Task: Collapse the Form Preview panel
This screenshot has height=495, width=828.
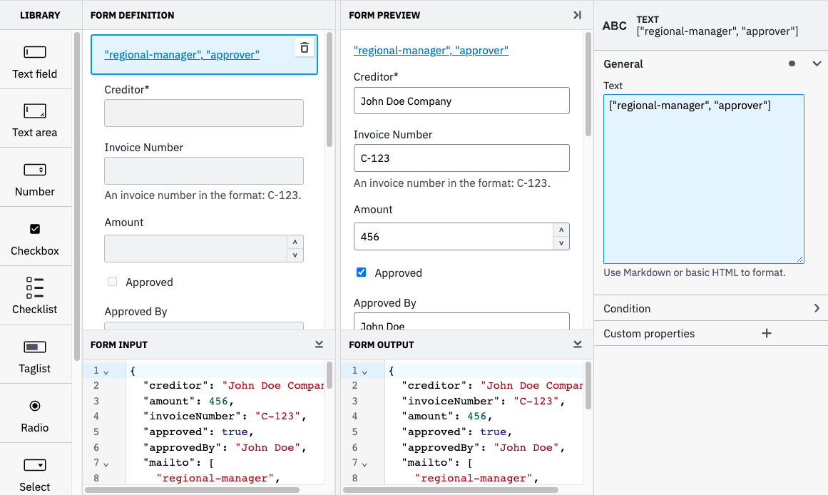Action: coord(578,15)
